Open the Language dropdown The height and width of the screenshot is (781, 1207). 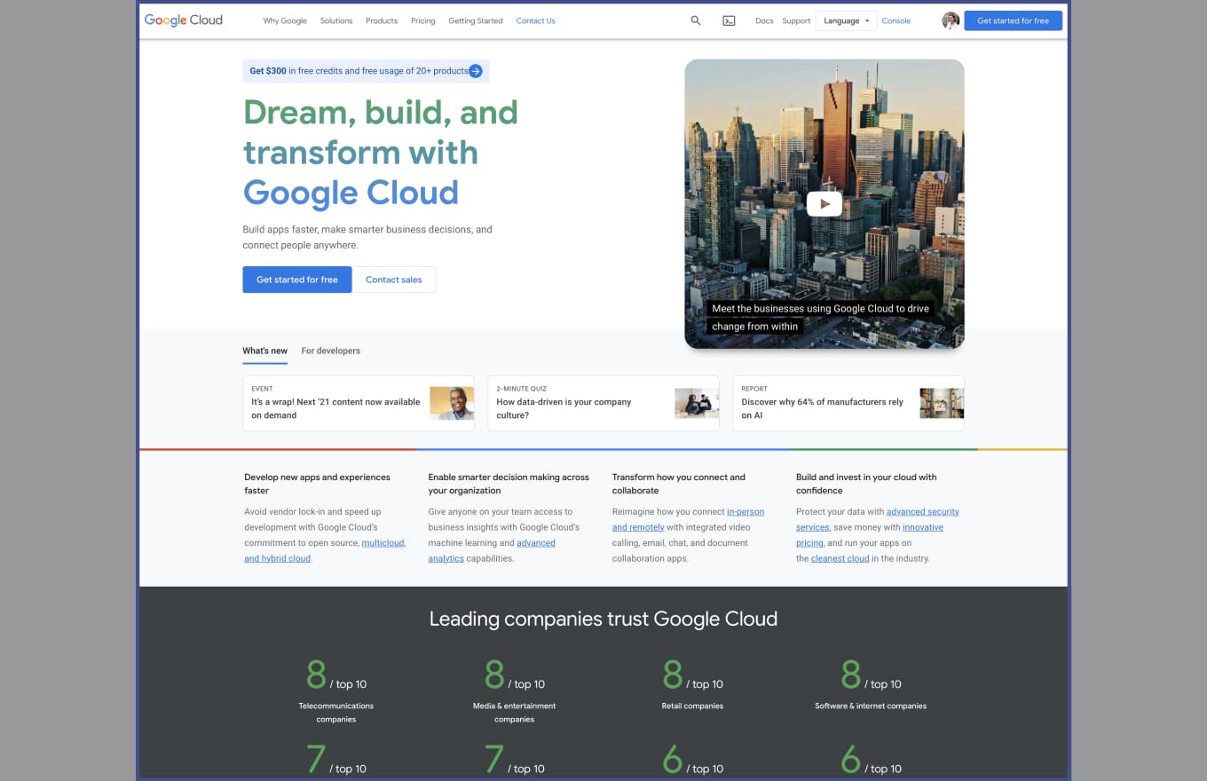click(x=846, y=20)
